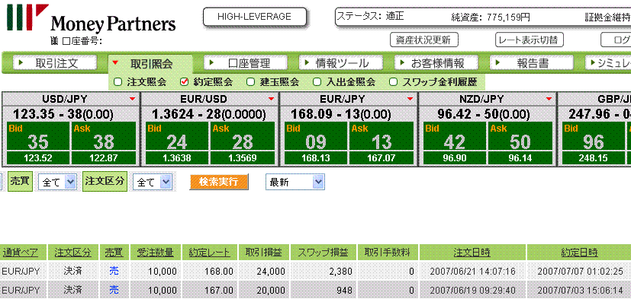Screen dimensions: 631x302
Task: Click the 検索実行 search button
Action: pos(218,182)
